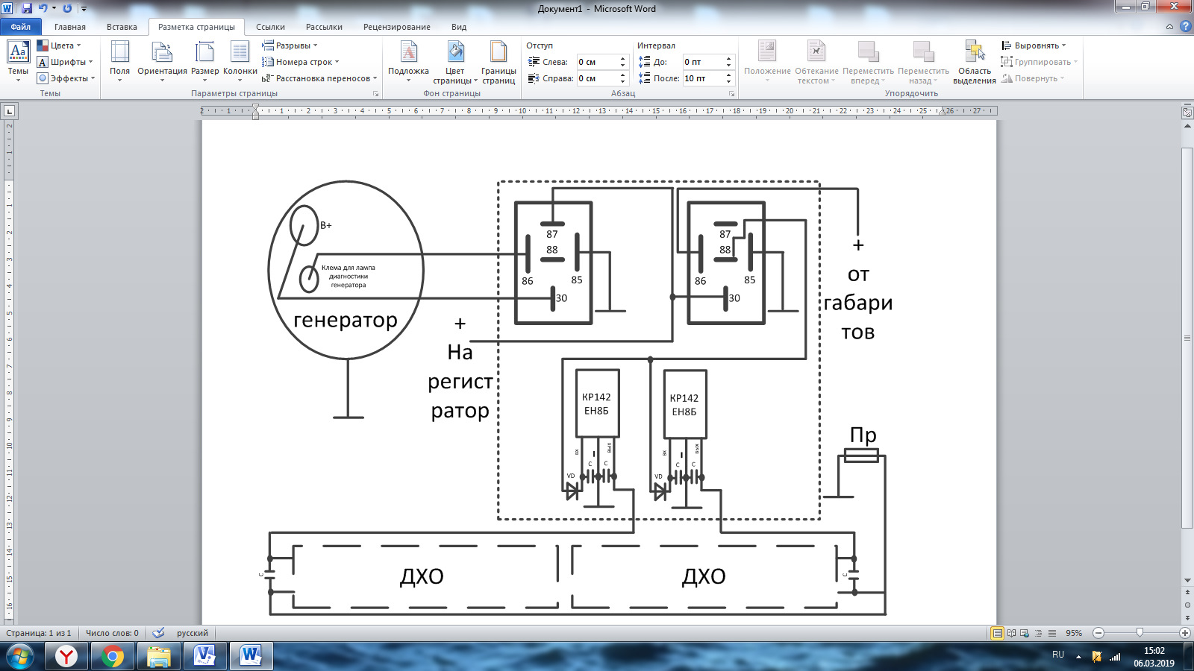Decrease right indent with down arrow
This screenshot has height=671, width=1194.
[x=622, y=82]
